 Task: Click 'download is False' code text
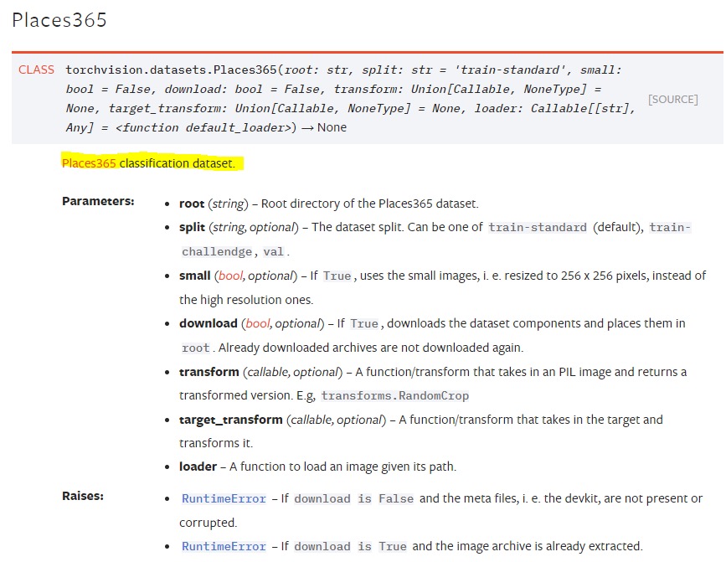click(x=353, y=498)
